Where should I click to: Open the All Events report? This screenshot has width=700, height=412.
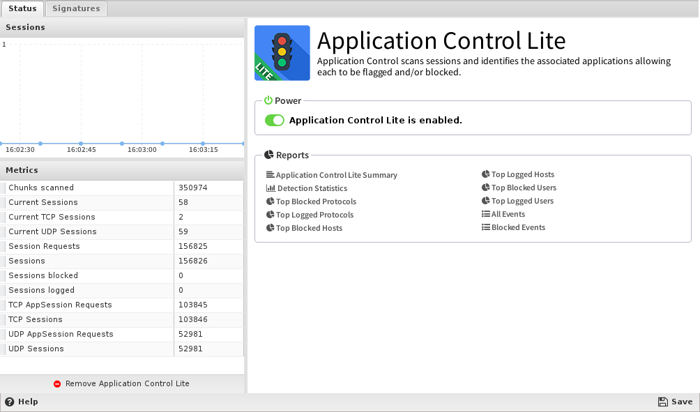508,214
